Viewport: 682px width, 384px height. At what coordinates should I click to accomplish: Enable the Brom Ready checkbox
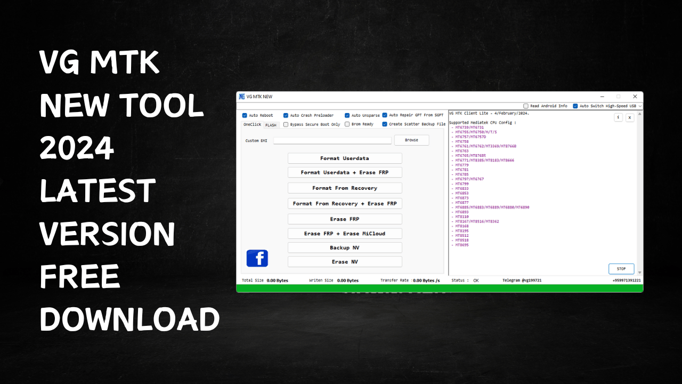[347, 124]
